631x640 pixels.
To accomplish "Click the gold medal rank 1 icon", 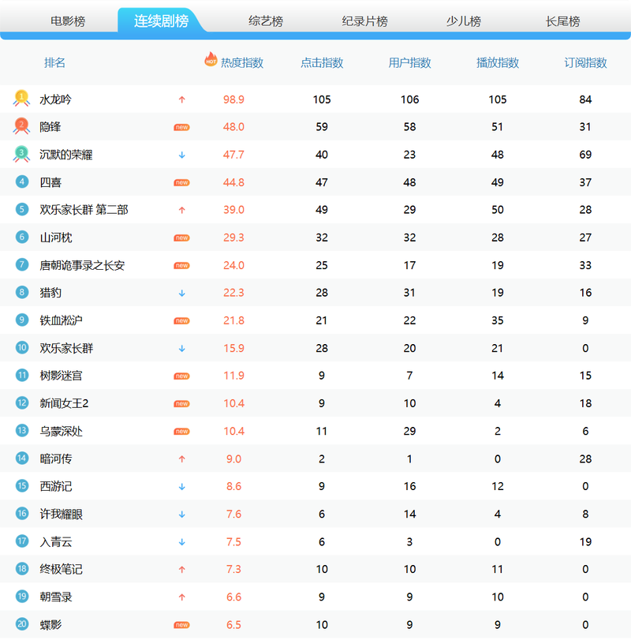I will 21,99.
